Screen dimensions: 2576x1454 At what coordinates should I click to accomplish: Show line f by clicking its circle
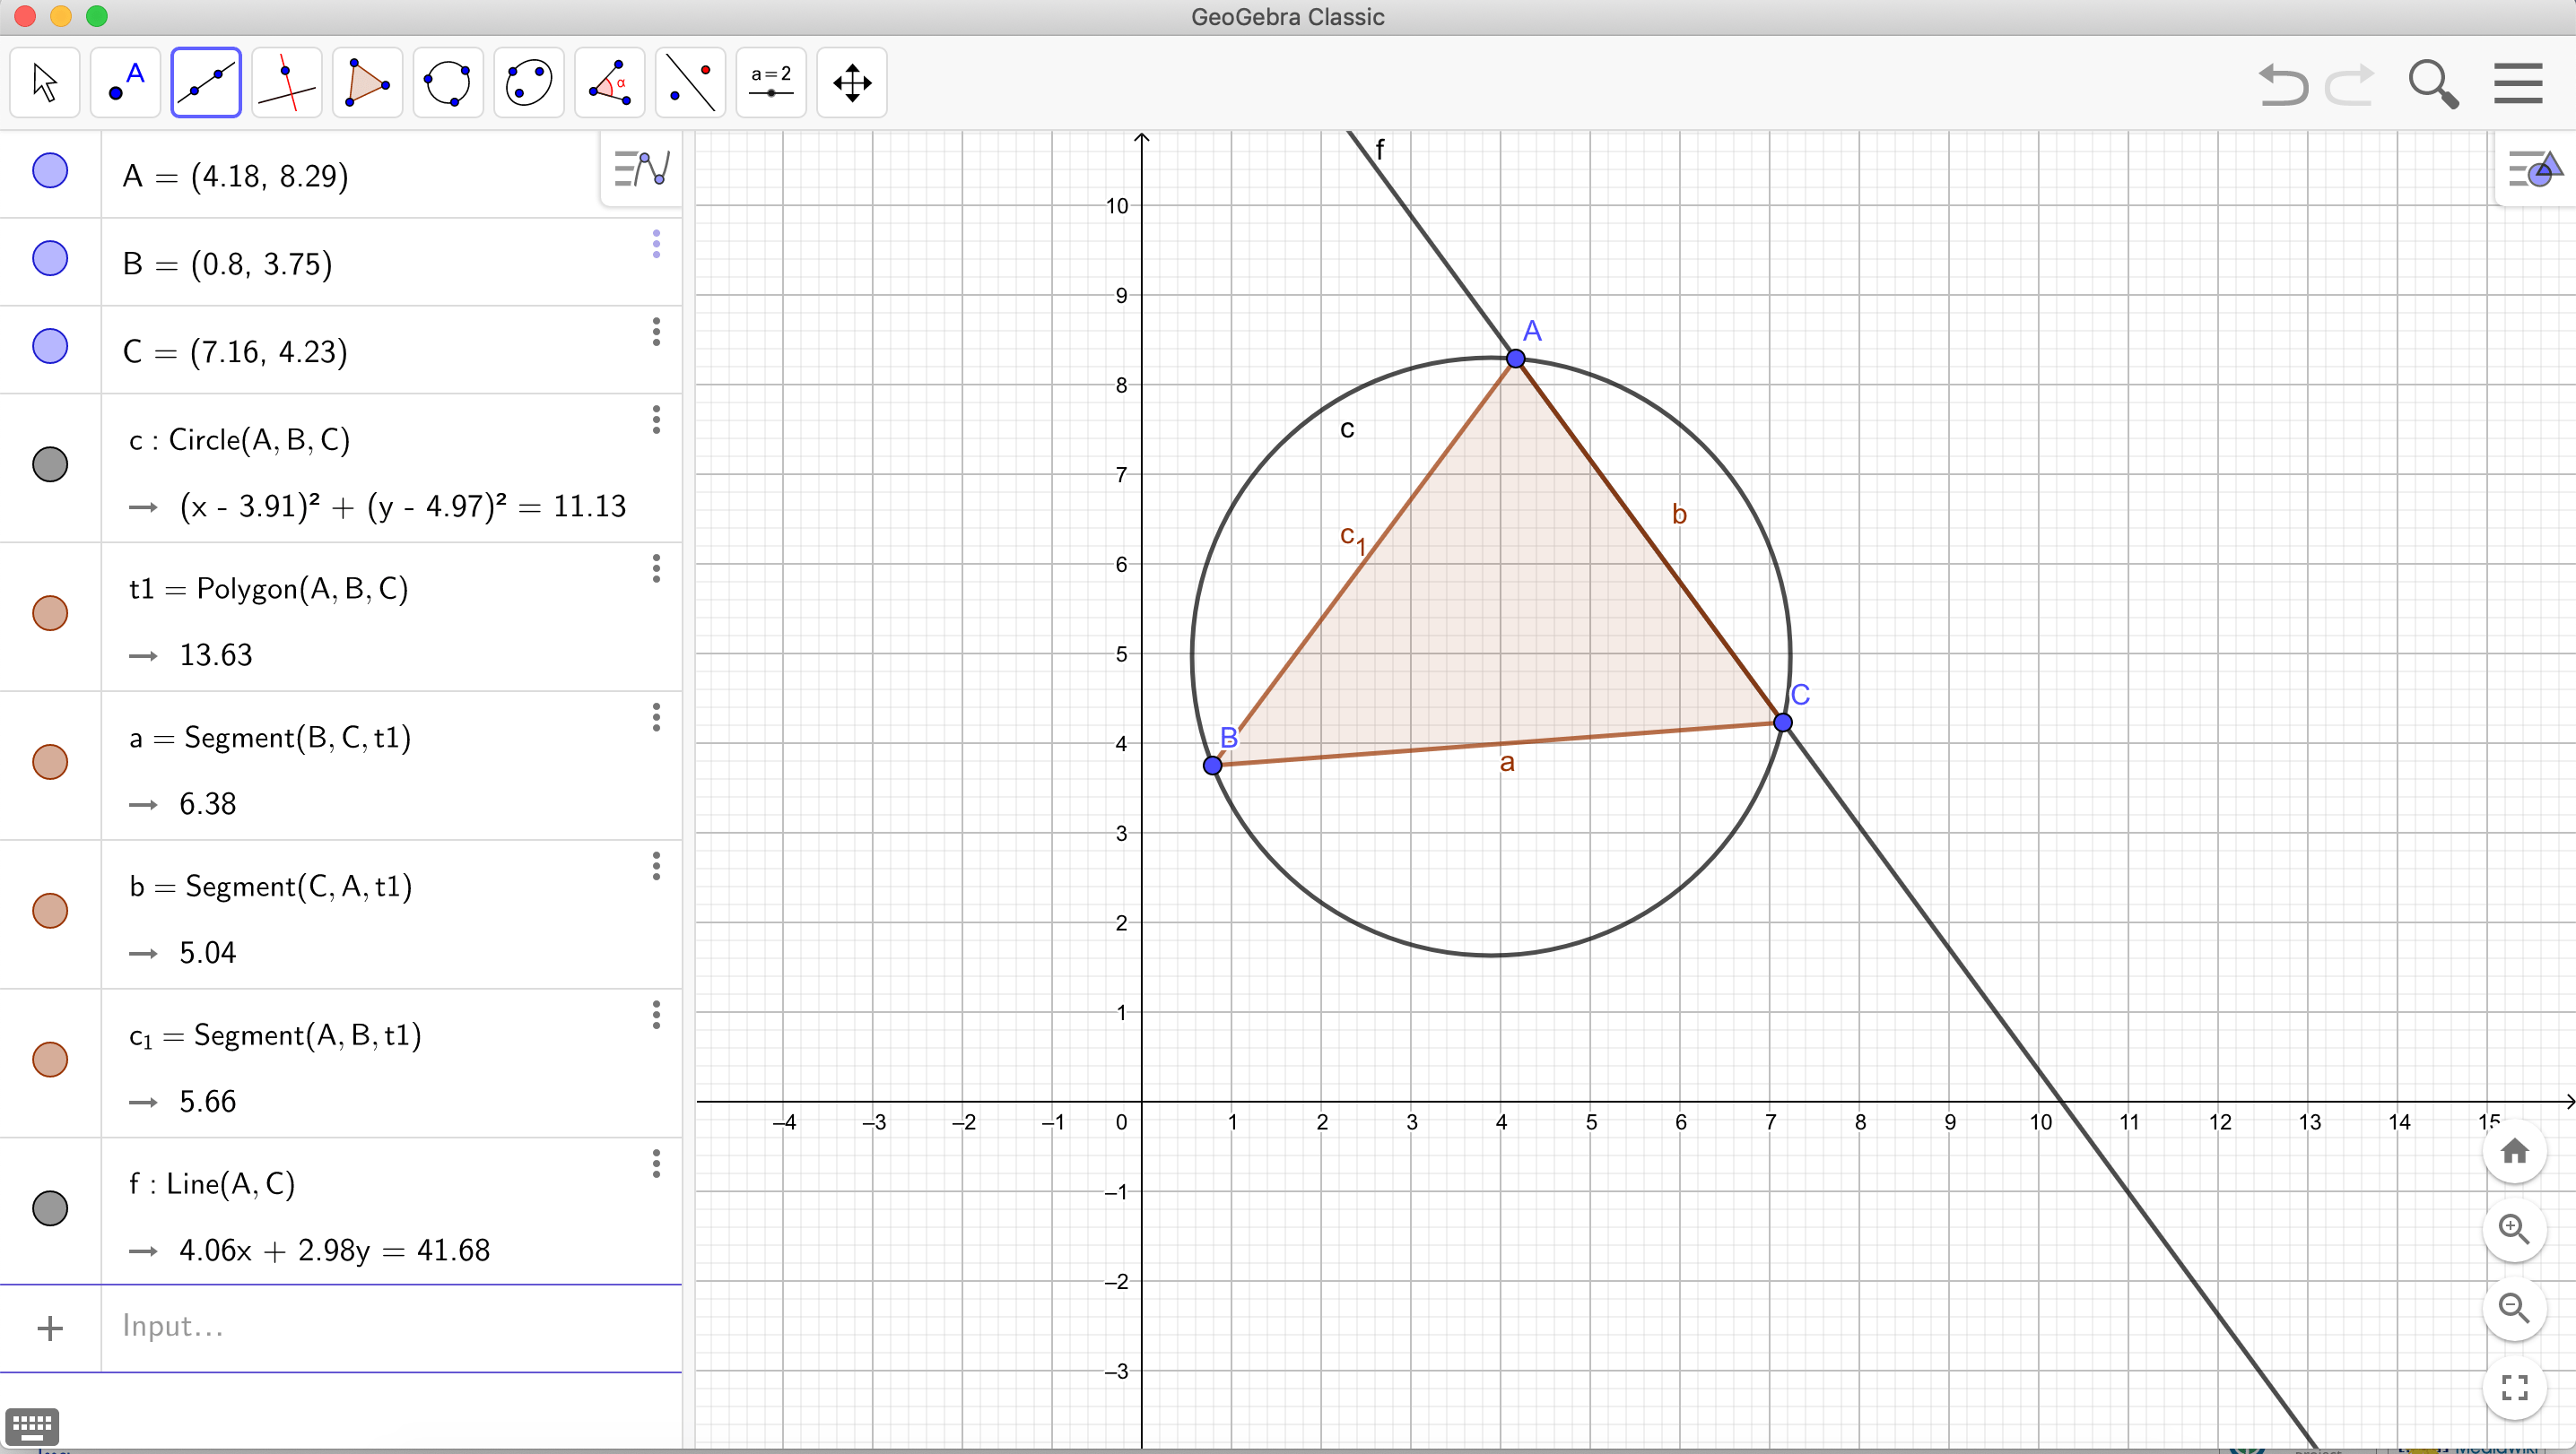click(50, 1207)
